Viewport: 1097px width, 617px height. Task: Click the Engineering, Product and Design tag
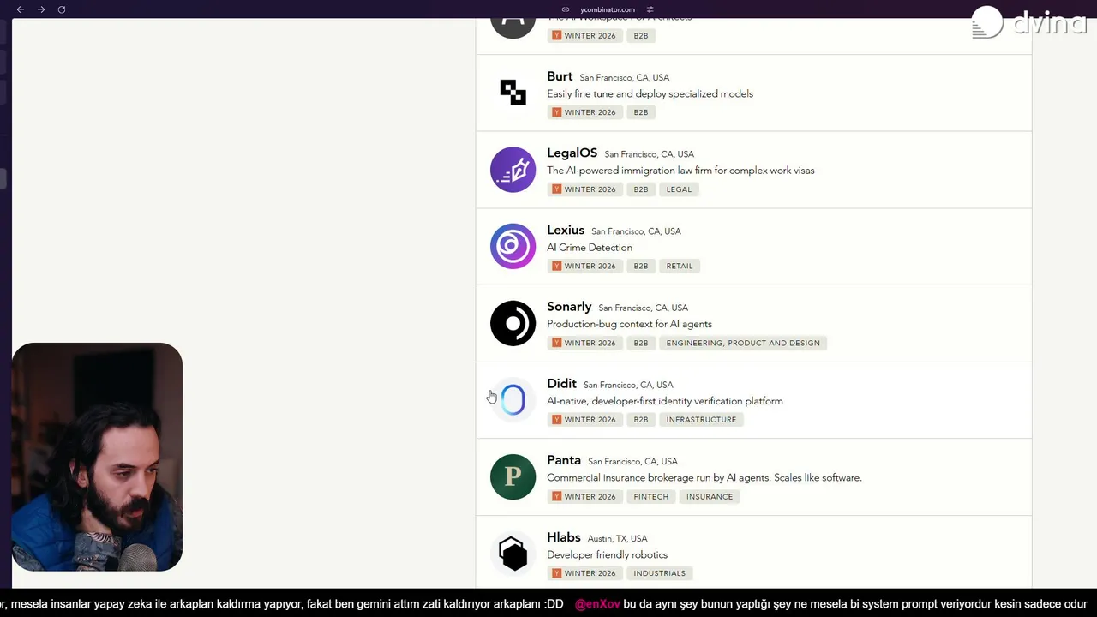[743, 343]
